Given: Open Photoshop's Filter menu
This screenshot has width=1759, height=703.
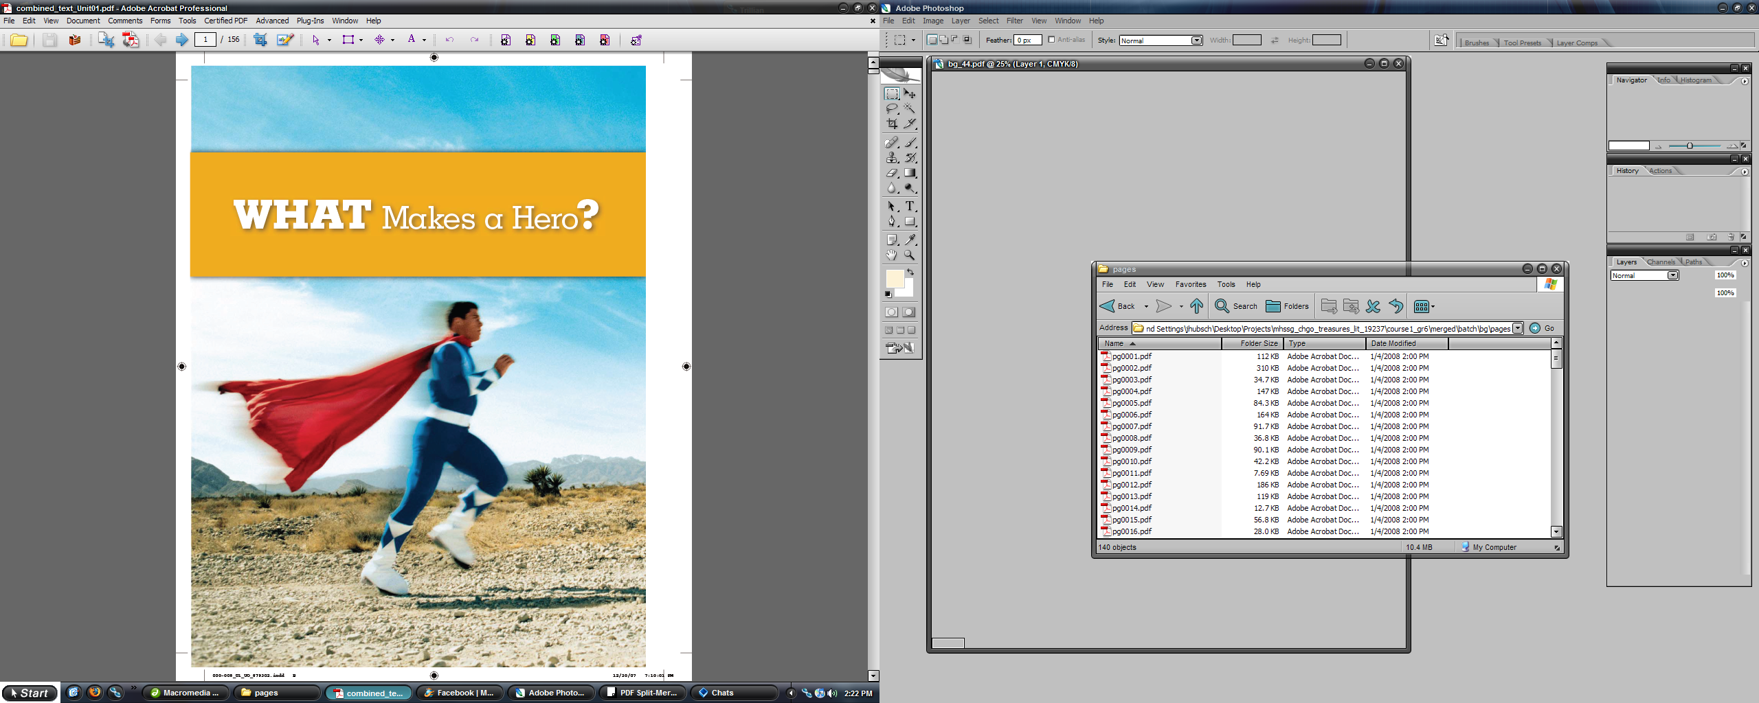Looking at the screenshot, I should (1014, 21).
